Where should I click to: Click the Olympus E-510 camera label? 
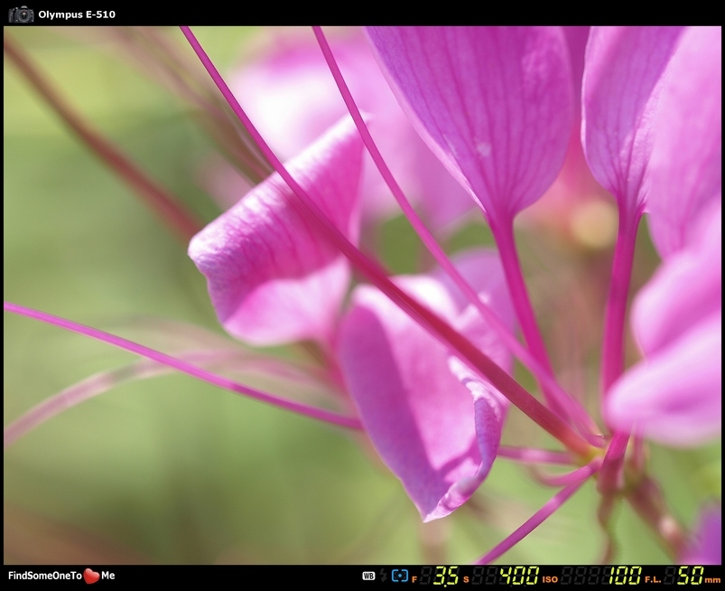(x=77, y=14)
